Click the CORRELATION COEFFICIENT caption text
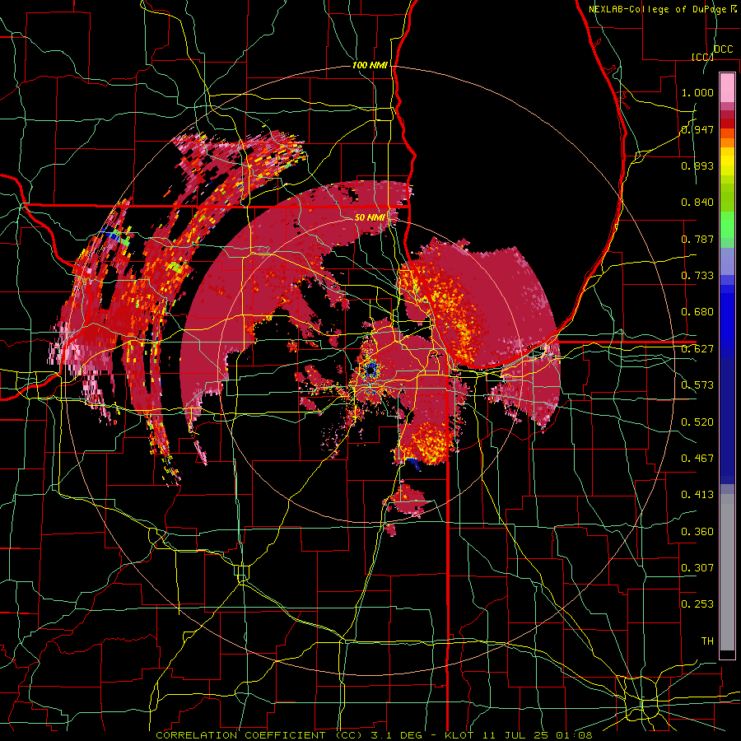Image resolution: width=741 pixels, height=741 pixels. pyautogui.click(x=259, y=735)
